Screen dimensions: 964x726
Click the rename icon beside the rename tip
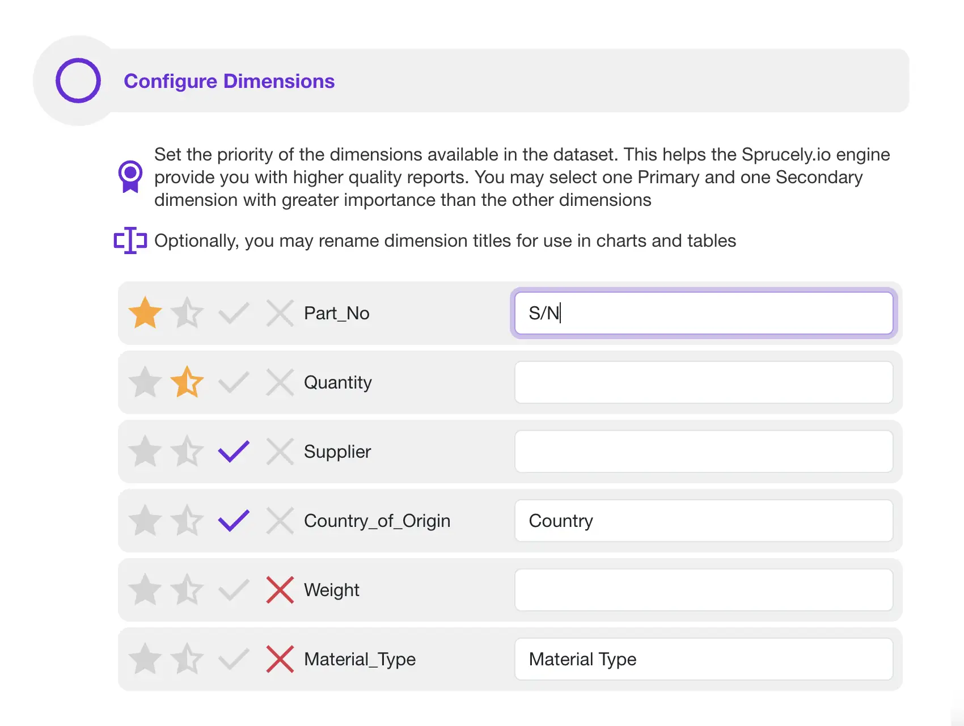(130, 240)
